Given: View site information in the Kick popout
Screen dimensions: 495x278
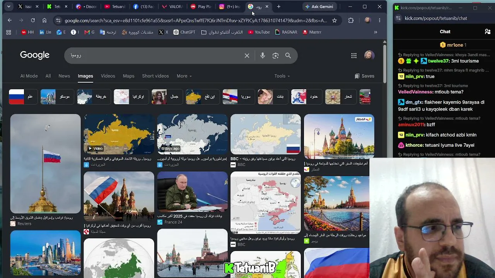Looking at the screenshot, I should click(x=398, y=18).
